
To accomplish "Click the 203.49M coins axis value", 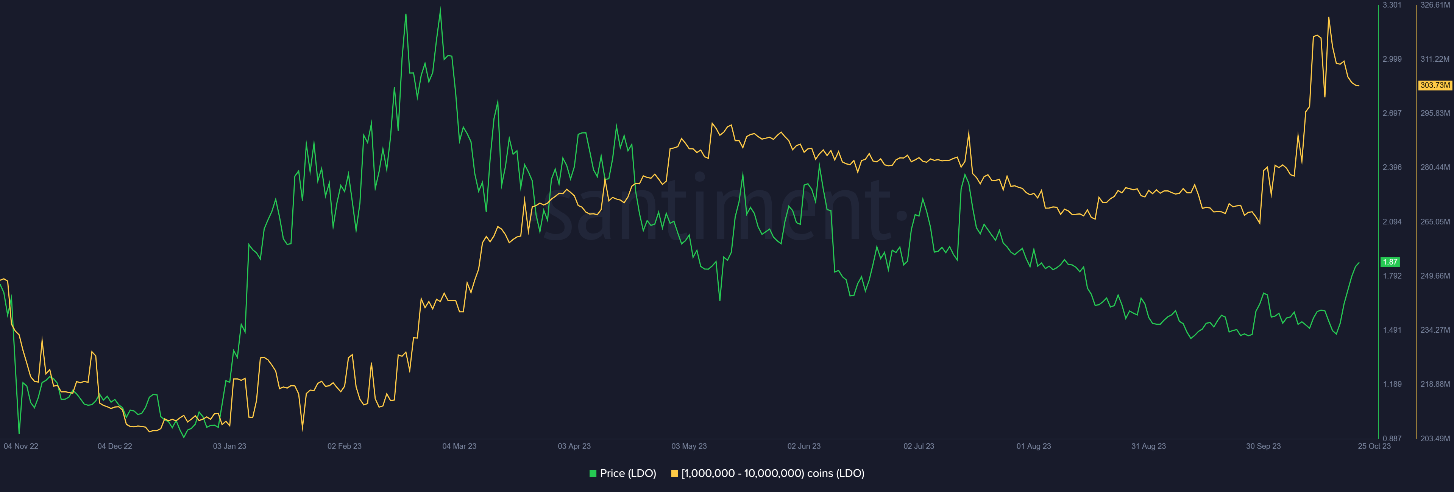I will pyautogui.click(x=1435, y=438).
